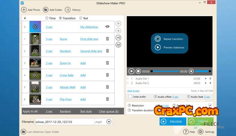Play Audio File 2
236x136 pixels.
click(x=206, y=83)
